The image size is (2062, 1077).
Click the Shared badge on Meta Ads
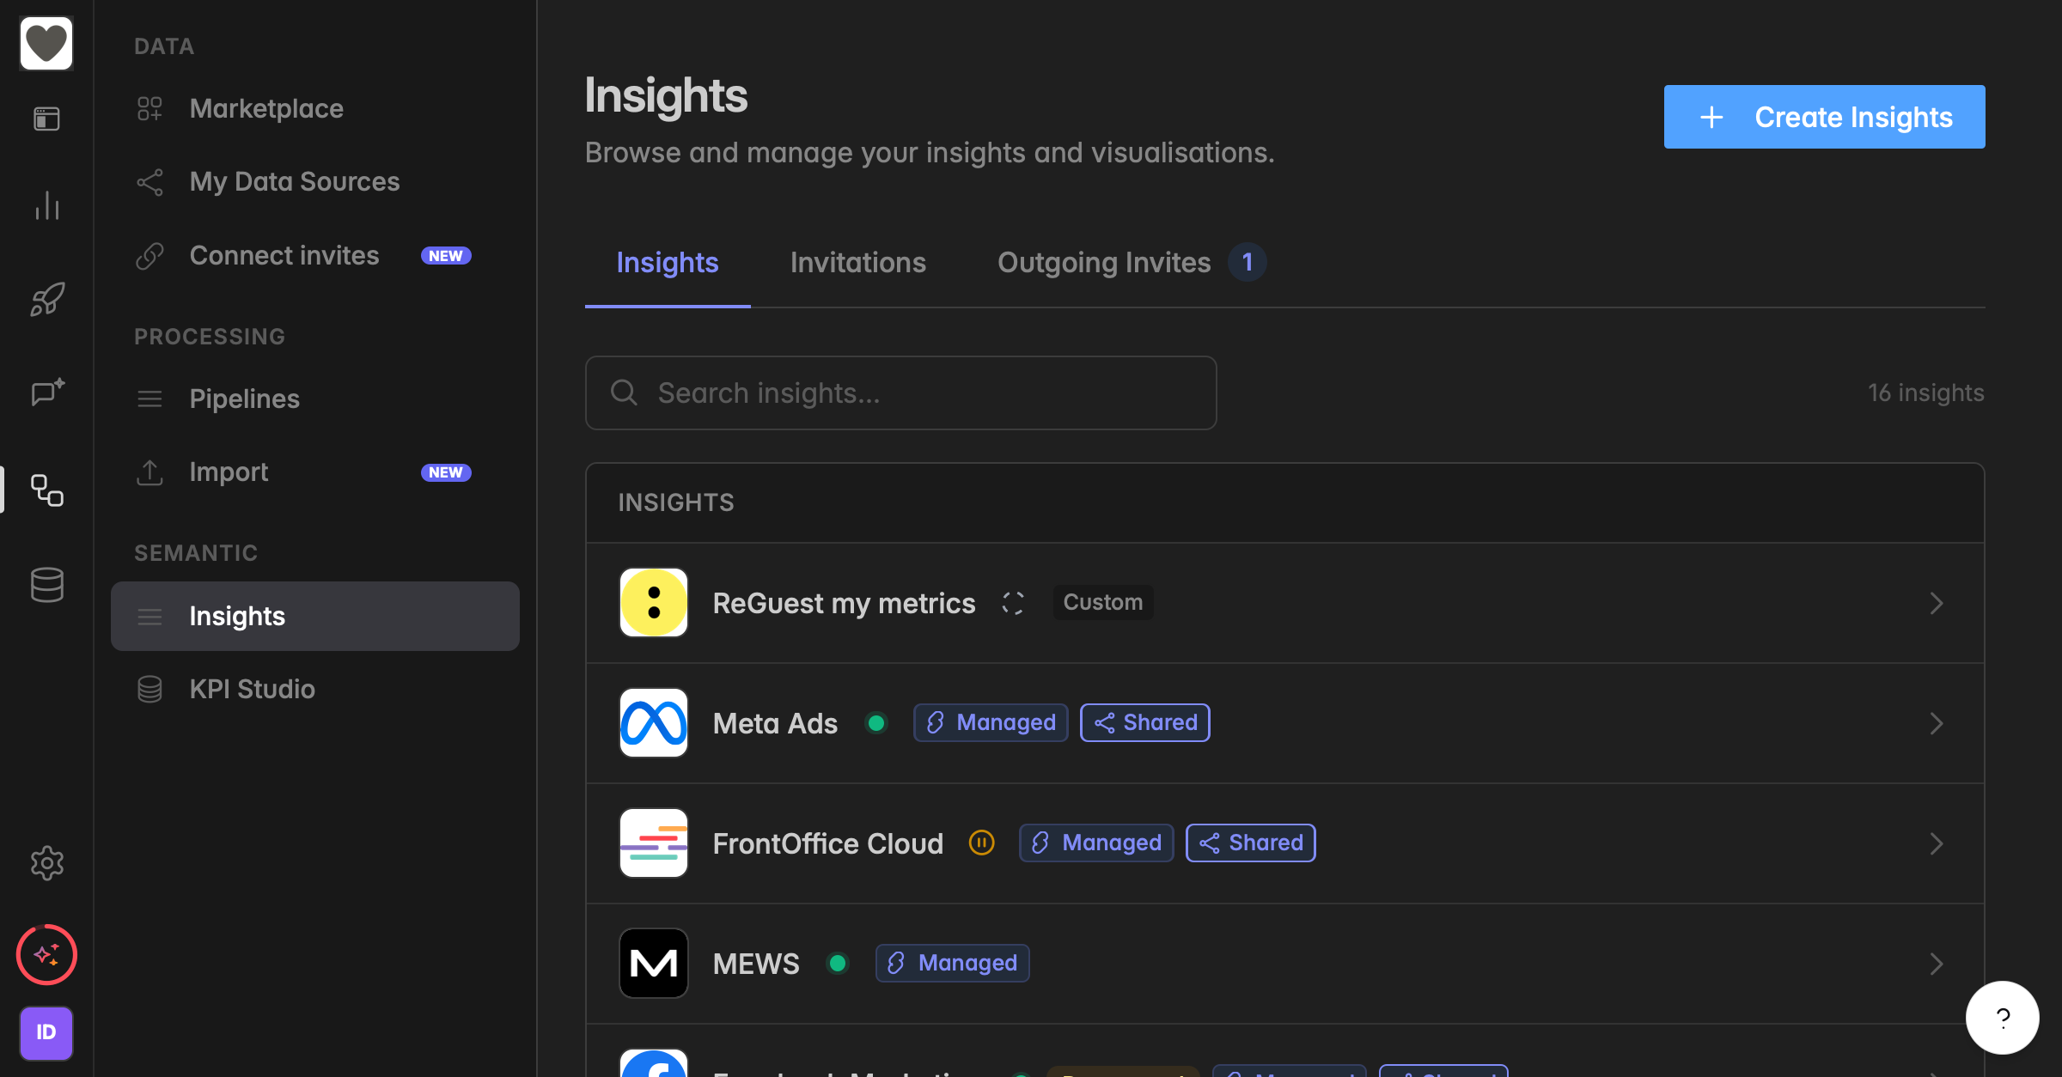tap(1145, 722)
